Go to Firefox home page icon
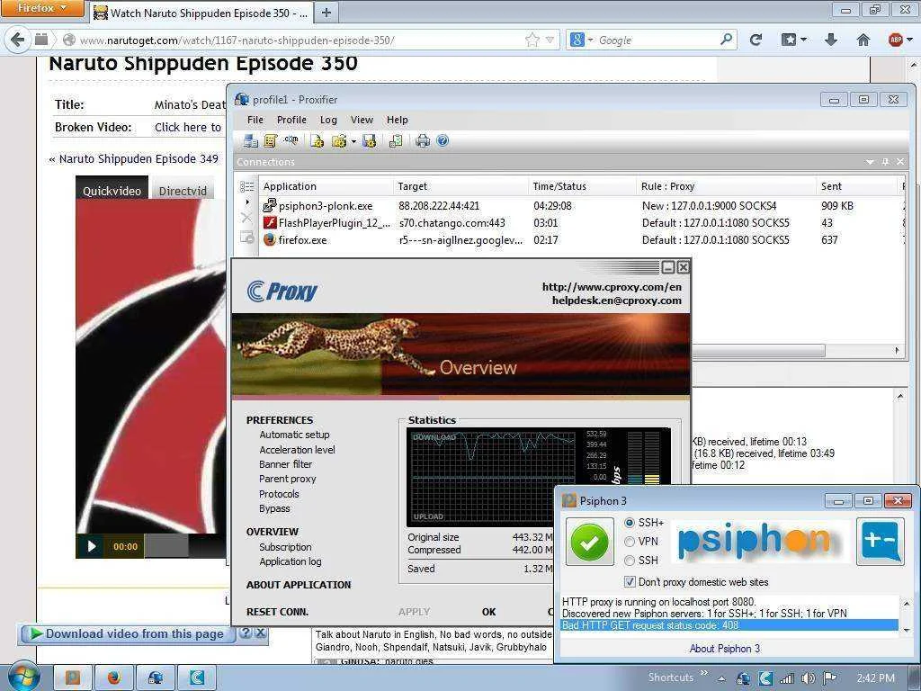 [863, 40]
